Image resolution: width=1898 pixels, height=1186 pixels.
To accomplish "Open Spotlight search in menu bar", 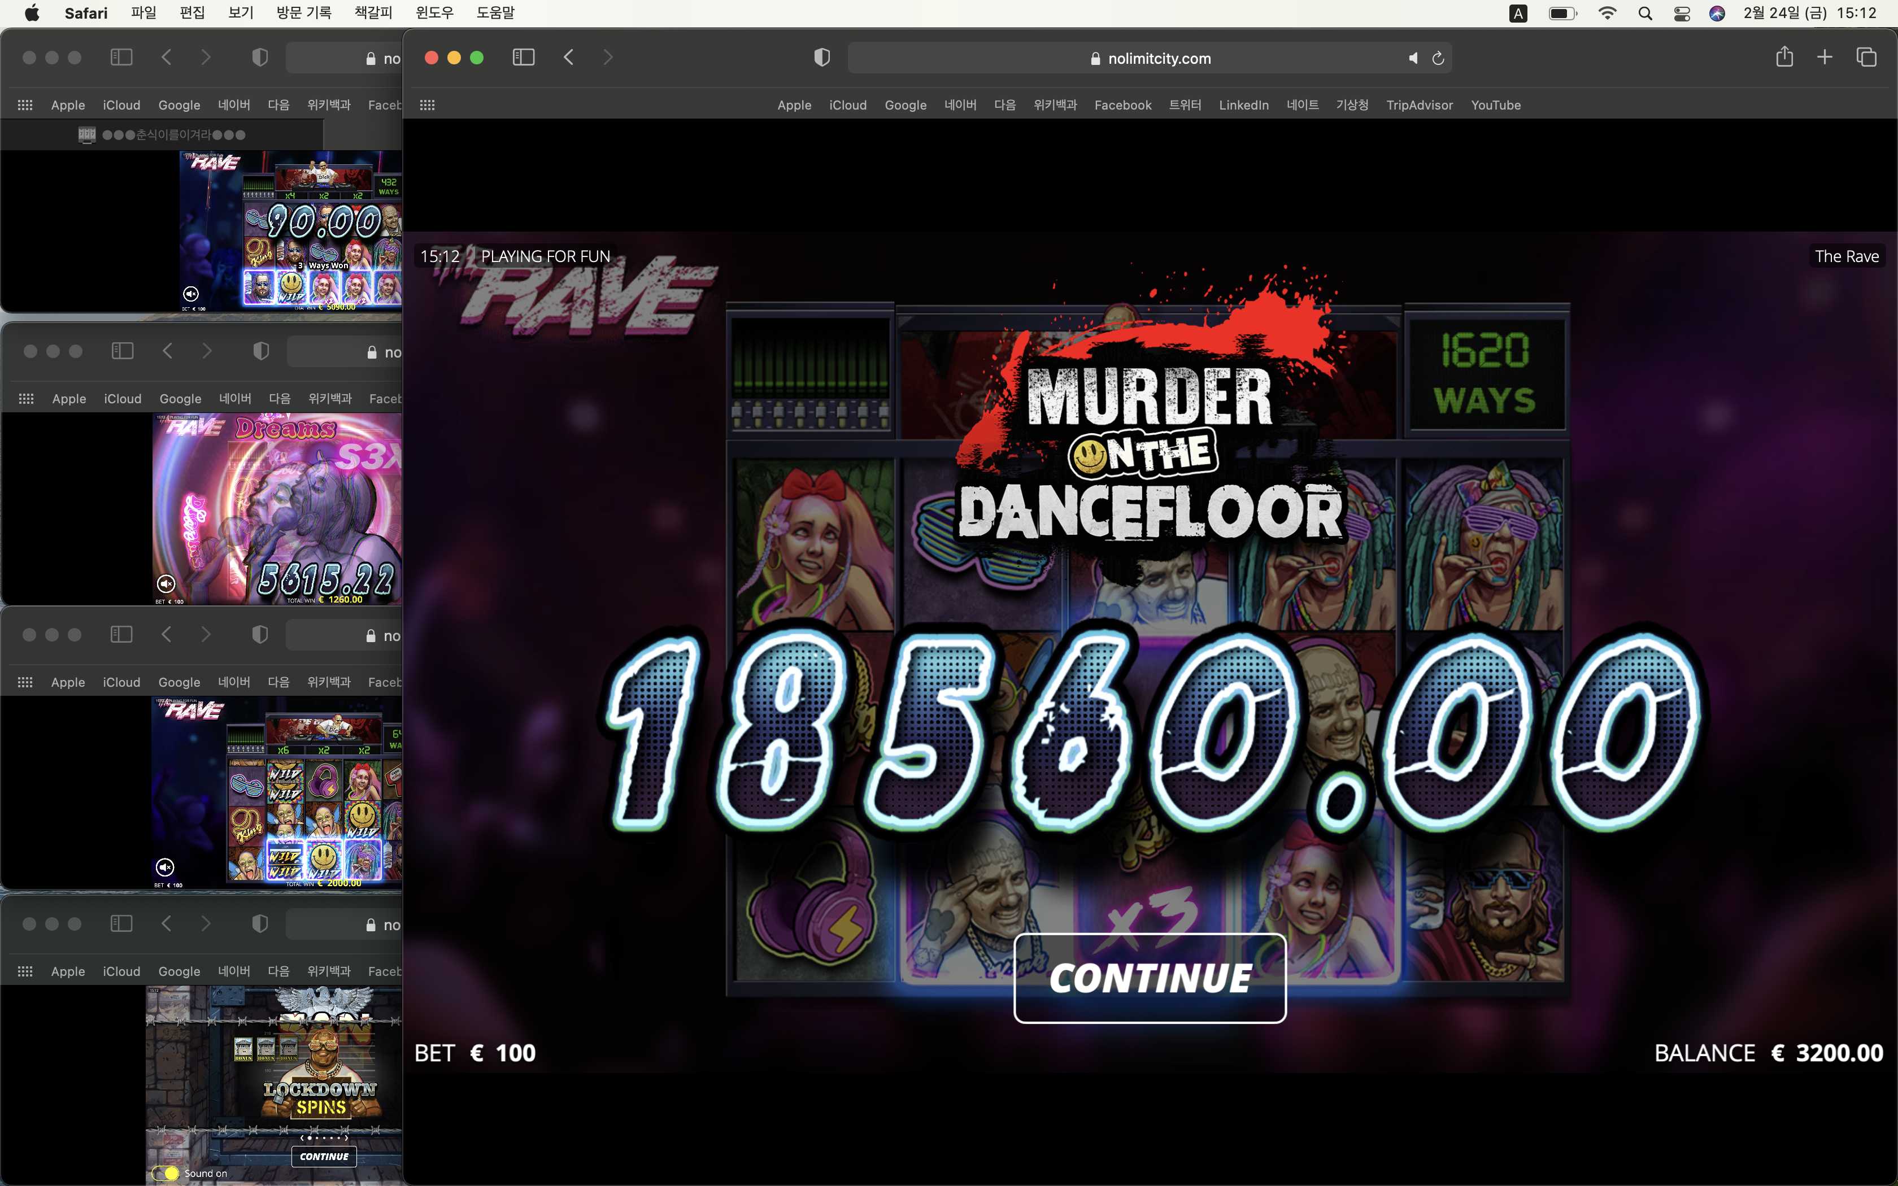I will [1645, 14].
